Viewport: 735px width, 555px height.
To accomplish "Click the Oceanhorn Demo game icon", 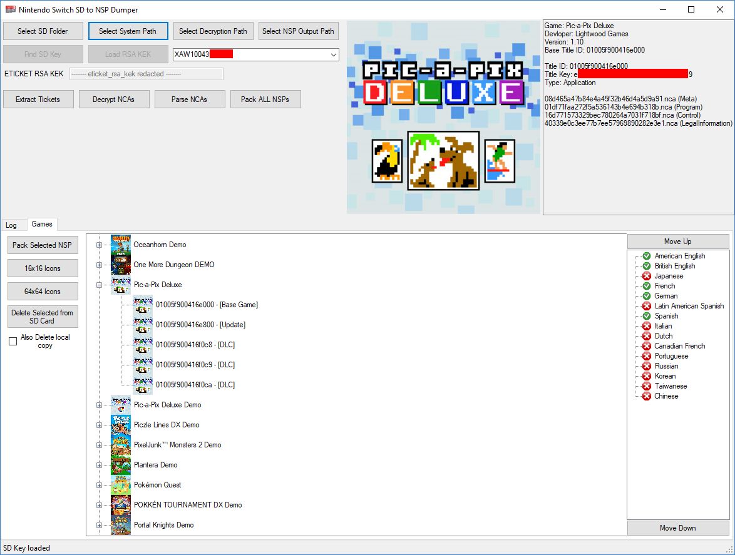I will 120,245.
